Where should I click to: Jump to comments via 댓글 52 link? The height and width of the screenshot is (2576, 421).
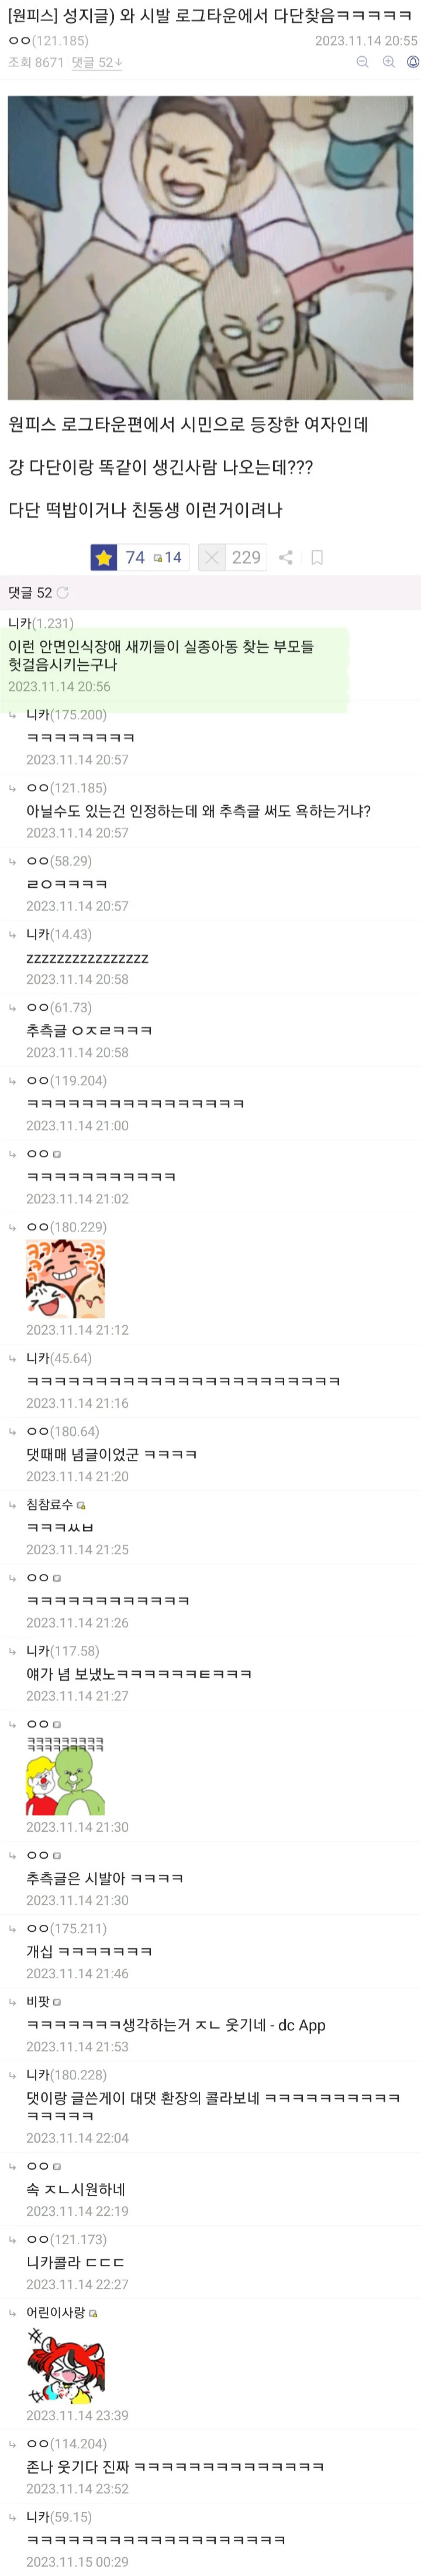coord(96,62)
